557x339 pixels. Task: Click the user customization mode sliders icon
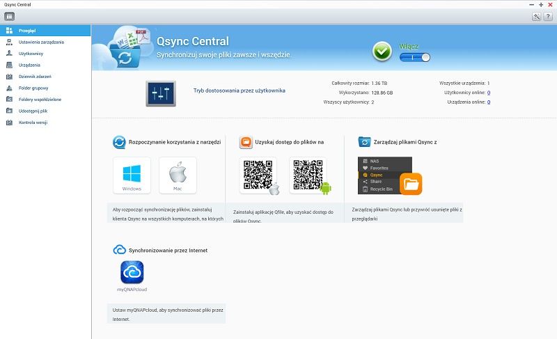(x=161, y=94)
